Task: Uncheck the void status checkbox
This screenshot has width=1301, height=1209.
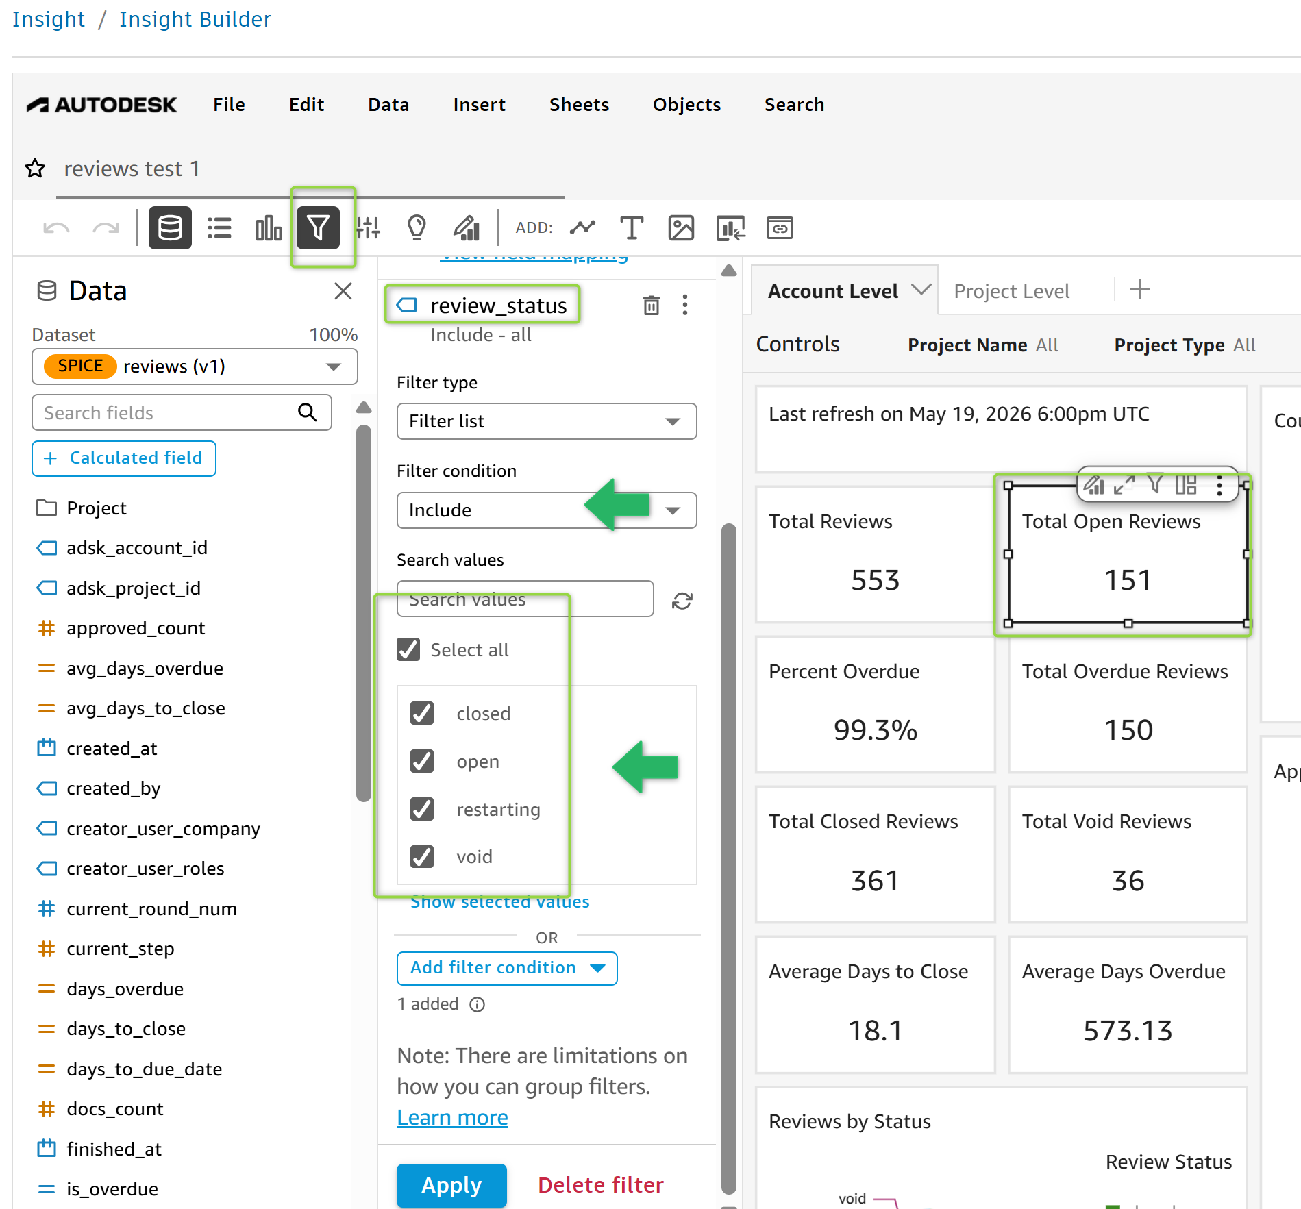Action: pyautogui.click(x=422, y=856)
